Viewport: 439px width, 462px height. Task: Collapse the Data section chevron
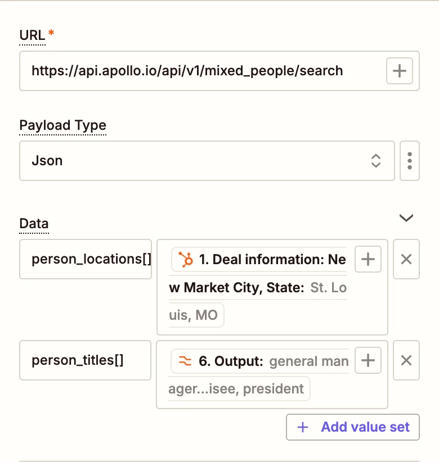tap(406, 218)
